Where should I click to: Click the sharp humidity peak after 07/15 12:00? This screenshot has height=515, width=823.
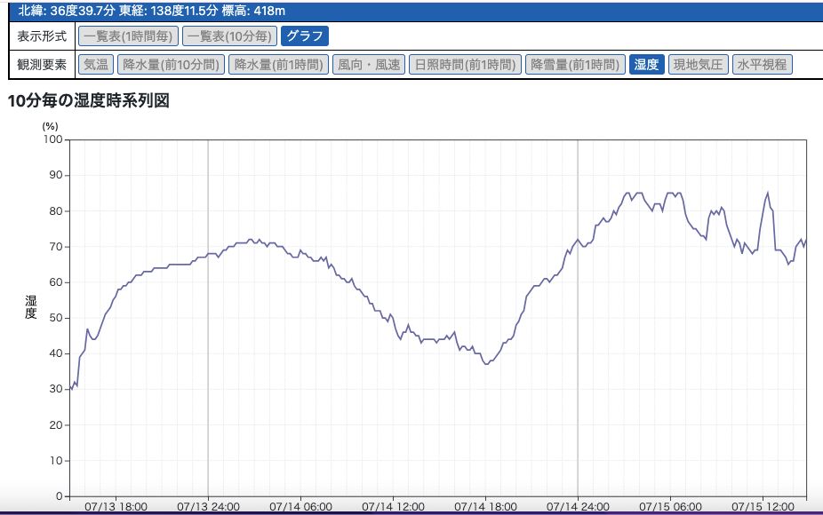[x=768, y=193]
